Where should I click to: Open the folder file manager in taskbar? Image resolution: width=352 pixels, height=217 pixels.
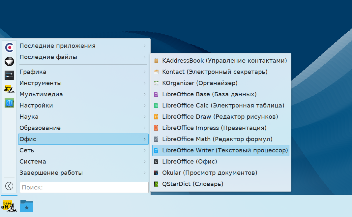point(27,206)
